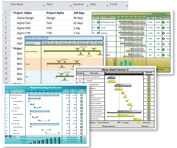Image resolution: width=177 pixels, height=148 pixels.
Task: Click remaining cost circle for Building Improvements
Action: tap(81, 94)
